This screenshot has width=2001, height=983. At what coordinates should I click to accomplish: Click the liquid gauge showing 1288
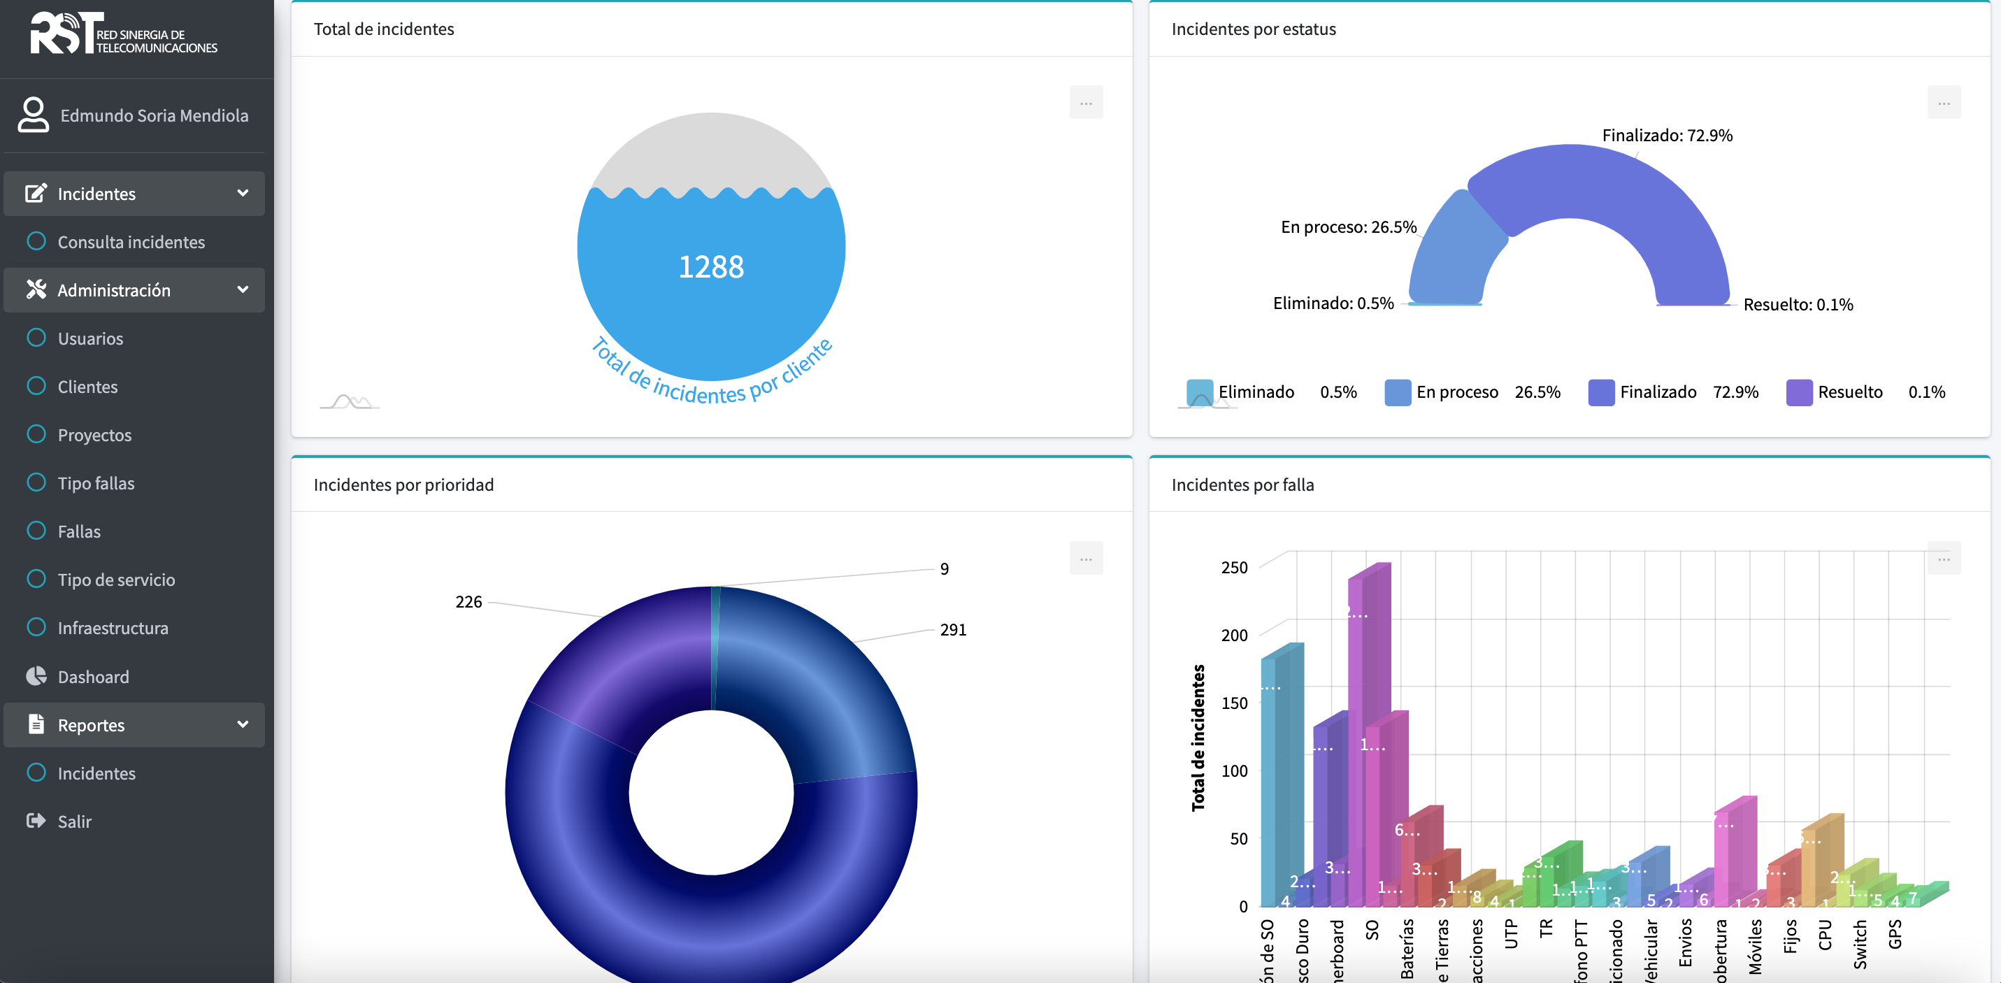point(711,246)
